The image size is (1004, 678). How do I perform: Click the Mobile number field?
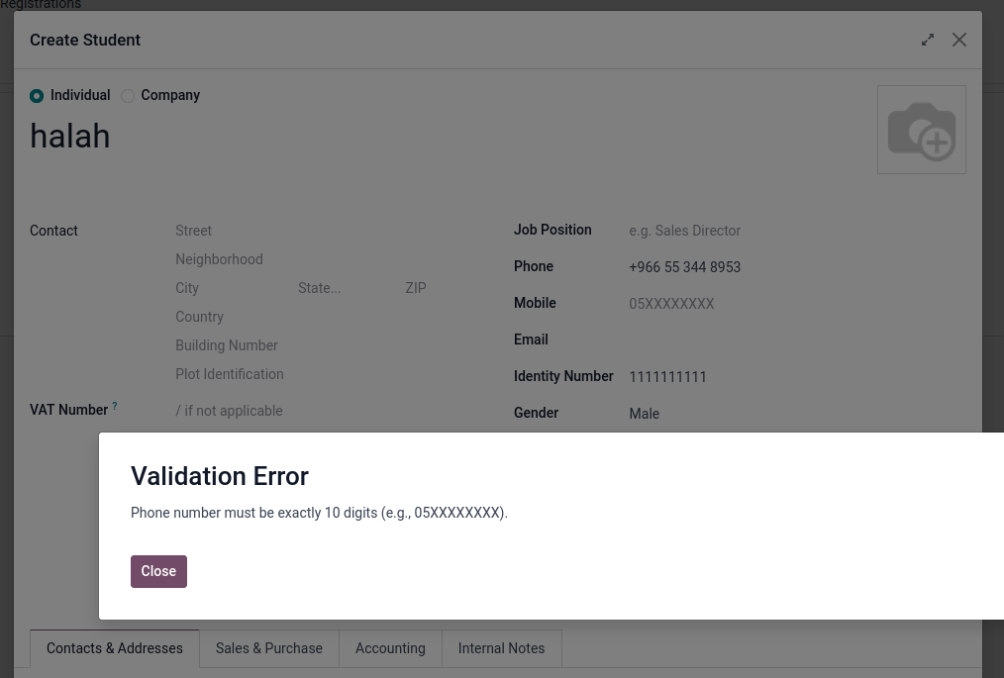[x=797, y=304]
